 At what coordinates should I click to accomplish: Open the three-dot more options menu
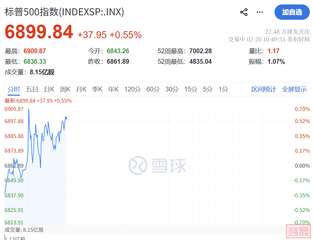tap(260, 12)
